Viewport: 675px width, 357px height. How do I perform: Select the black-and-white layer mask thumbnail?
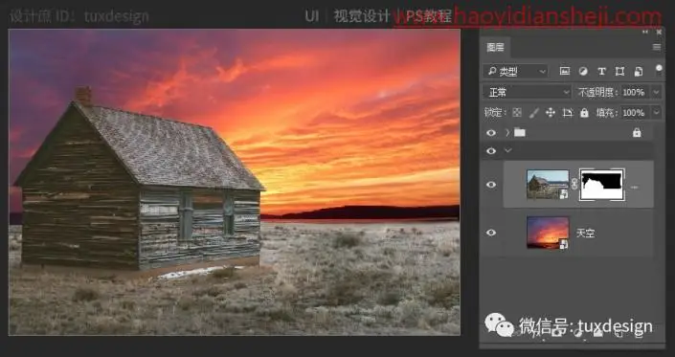click(601, 185)
